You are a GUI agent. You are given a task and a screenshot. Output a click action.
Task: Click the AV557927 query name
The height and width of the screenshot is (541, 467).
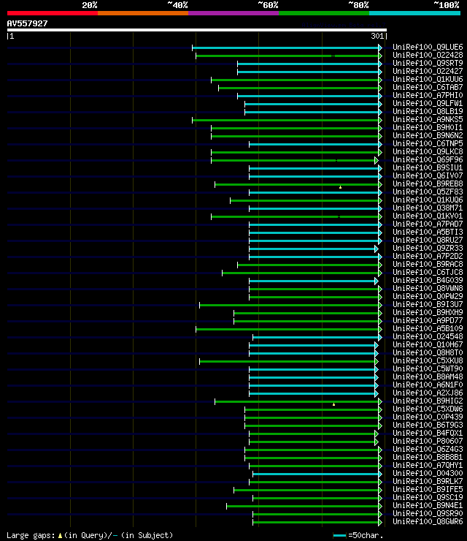pos(27,23)
